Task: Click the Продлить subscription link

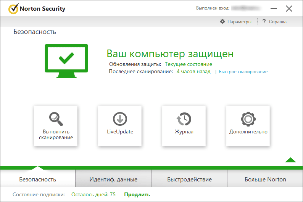Action: (x=137, y=194)
